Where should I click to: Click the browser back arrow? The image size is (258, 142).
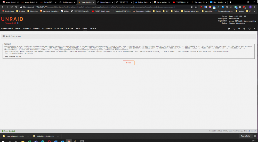point(3,7)
